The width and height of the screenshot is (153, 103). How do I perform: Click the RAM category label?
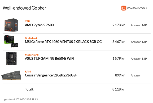pos(28,71)
